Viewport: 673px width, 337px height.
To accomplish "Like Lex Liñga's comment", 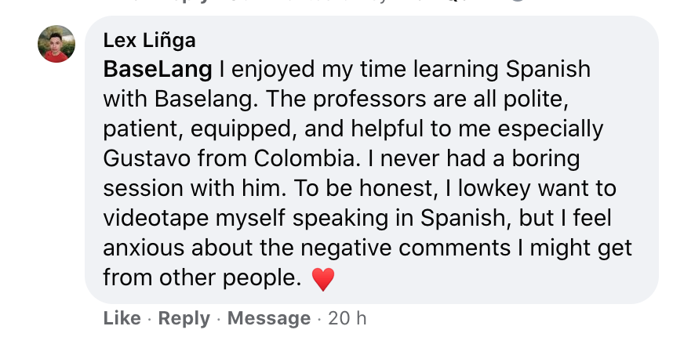I will (122, 318).
